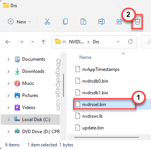This screenshot has width=151, height=149.
Task: Click the Rename icon in toolbar
Action: pyautogui.click(x=101, y=22)
